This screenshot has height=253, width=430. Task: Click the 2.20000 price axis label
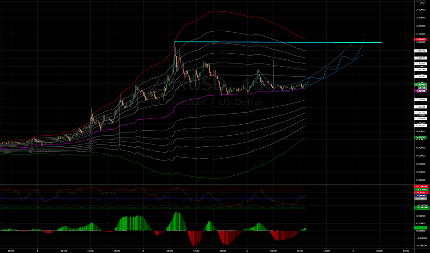coord(421,26)
